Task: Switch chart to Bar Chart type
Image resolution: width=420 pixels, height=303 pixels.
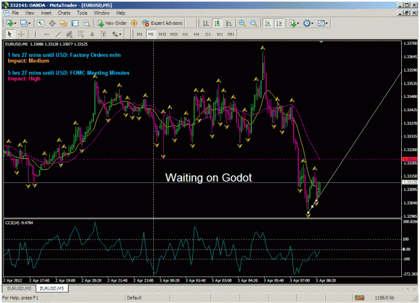Action: 206,23
